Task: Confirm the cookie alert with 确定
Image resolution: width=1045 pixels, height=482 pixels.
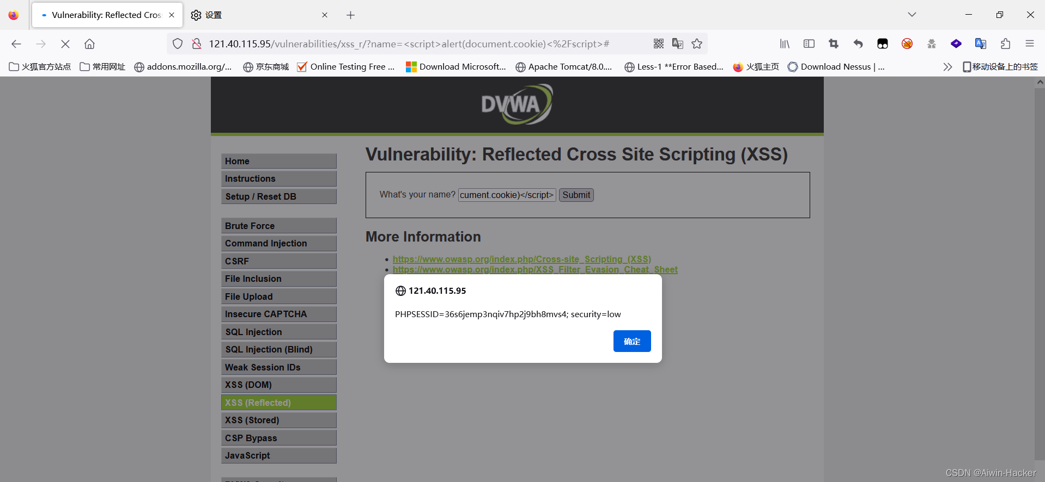Action: pos(632,341)
